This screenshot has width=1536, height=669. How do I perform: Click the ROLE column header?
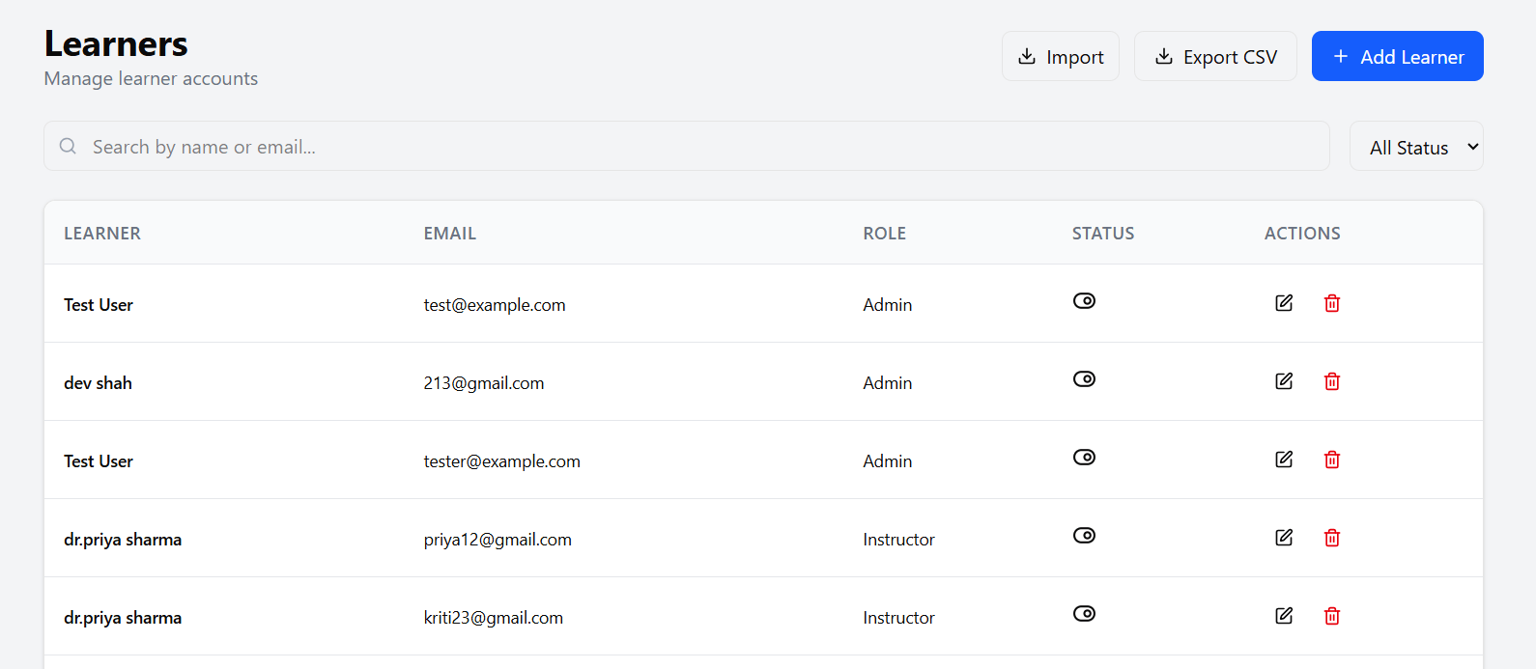coord(885,234)
